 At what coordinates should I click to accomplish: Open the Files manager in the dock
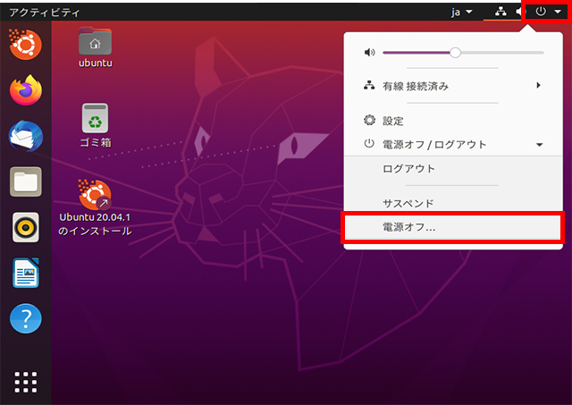tap(26, 181)
